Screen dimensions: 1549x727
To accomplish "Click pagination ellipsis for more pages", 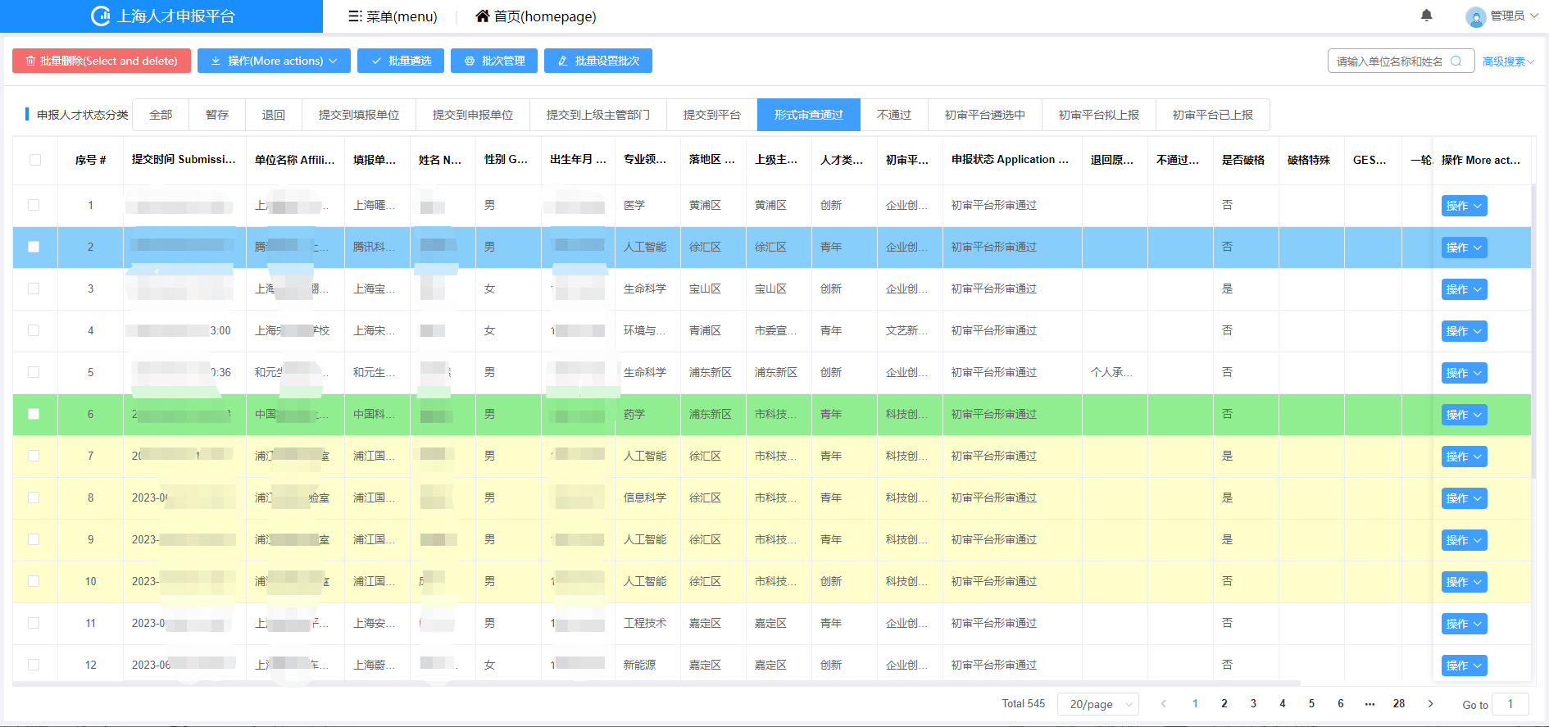I will coord(1370,703).
